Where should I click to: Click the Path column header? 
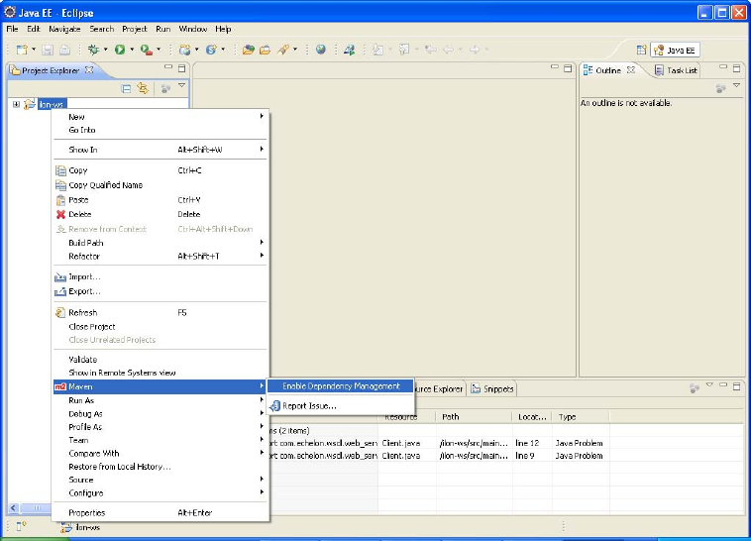coord(474,417)
